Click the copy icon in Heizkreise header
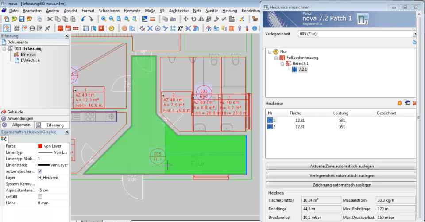This screenshot has width=425, height=222. [407, 103]
